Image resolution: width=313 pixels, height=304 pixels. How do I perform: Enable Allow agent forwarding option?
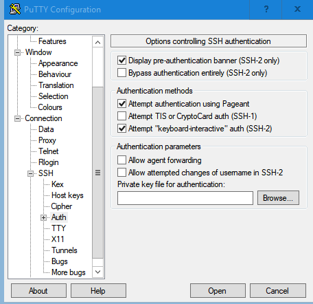click(121, 160)
